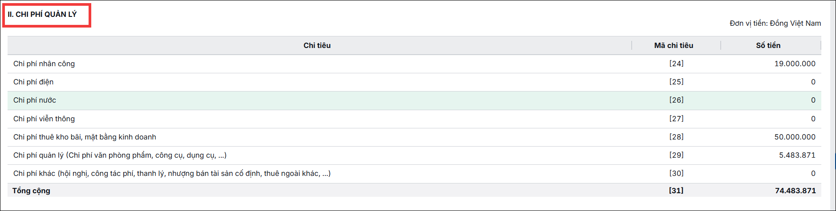Select the highlighted Chi phí nước row
Screen dimensions: 836x211
(x=414, y=100)
